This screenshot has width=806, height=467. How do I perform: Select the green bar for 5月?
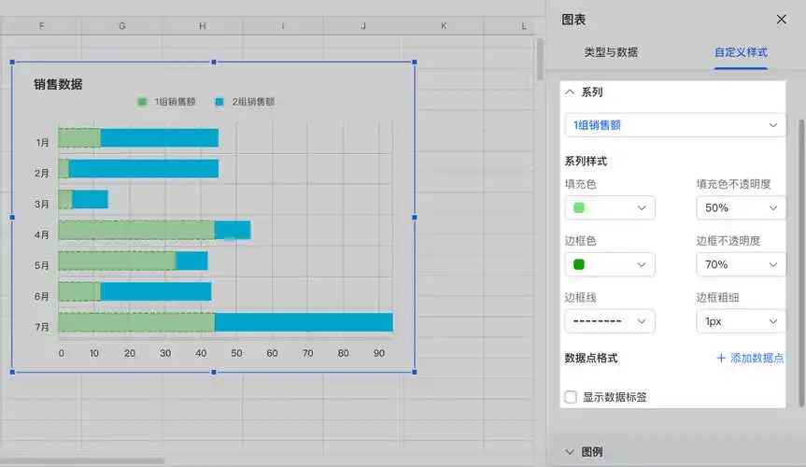pos(117,261)
